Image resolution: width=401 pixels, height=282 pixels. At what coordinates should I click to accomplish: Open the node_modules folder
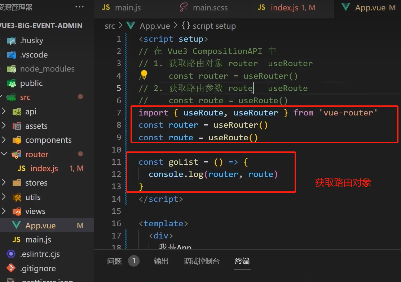[47, 69]
